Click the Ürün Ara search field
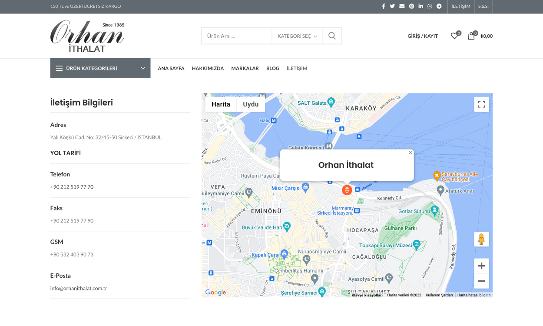The width and height of the screenshot is (543, 326). coord(237,36)
